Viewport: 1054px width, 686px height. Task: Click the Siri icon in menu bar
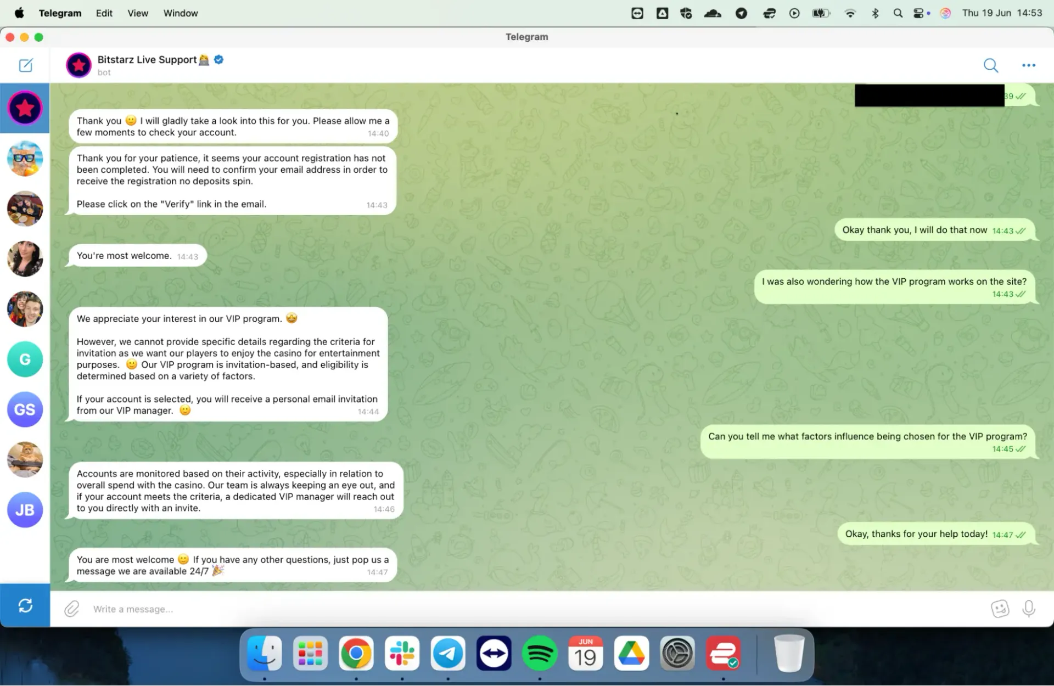coord(945,13)
